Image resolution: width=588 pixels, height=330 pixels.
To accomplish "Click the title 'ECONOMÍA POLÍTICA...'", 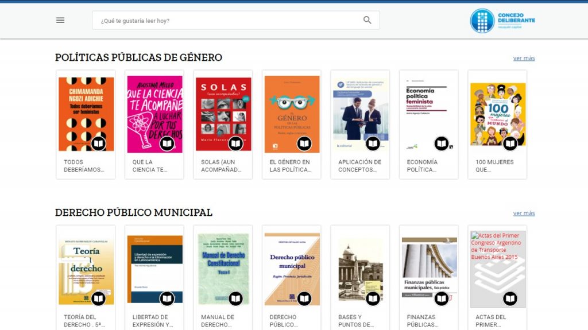I will (x=422, y=166).
